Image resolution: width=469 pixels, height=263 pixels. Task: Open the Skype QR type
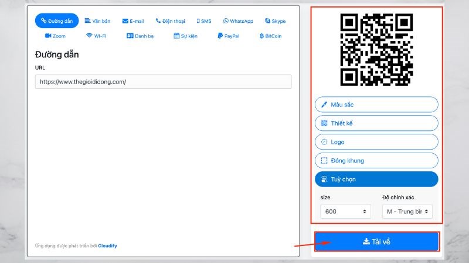[275, 21]
